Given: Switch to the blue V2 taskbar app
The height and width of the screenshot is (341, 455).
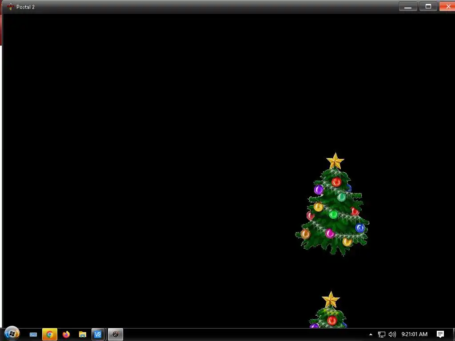Looking at the screenshot, I should [x=98, y=335].
